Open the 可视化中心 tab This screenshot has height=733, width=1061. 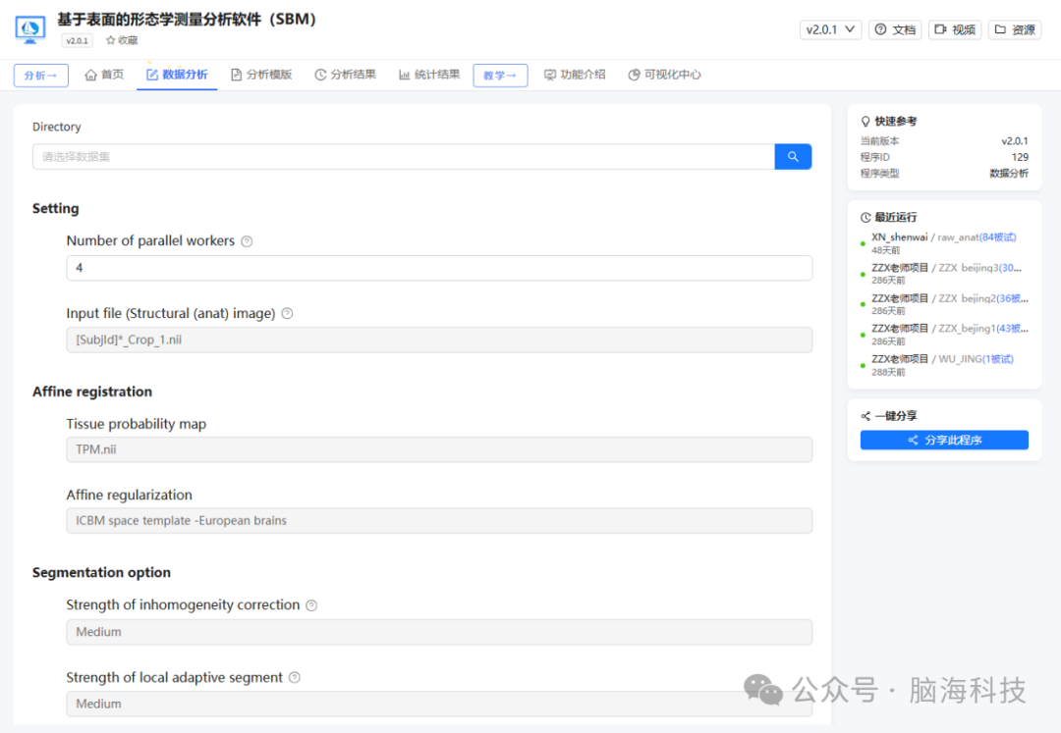pos(664,75)
